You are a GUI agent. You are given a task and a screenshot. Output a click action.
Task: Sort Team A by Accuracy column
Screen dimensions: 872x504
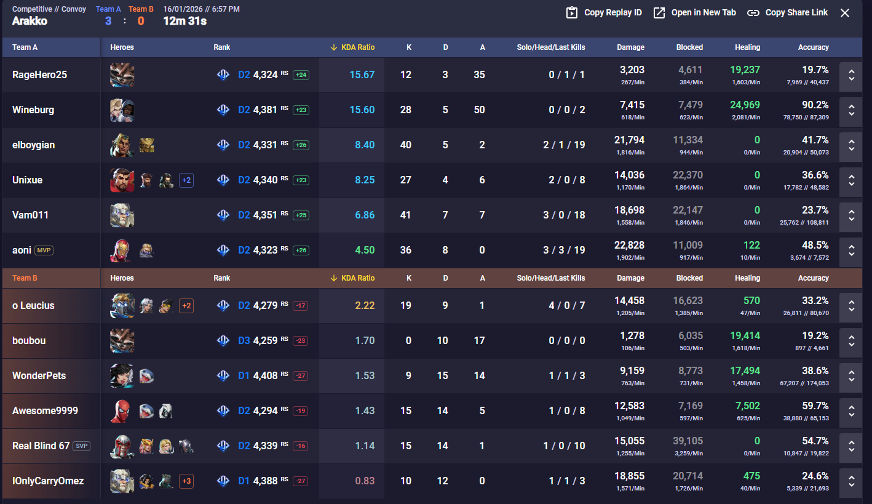(x=813, y=47)
